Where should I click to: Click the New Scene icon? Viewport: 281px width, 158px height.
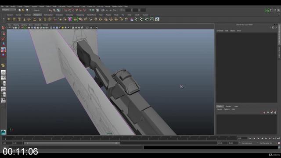[19, 10]
